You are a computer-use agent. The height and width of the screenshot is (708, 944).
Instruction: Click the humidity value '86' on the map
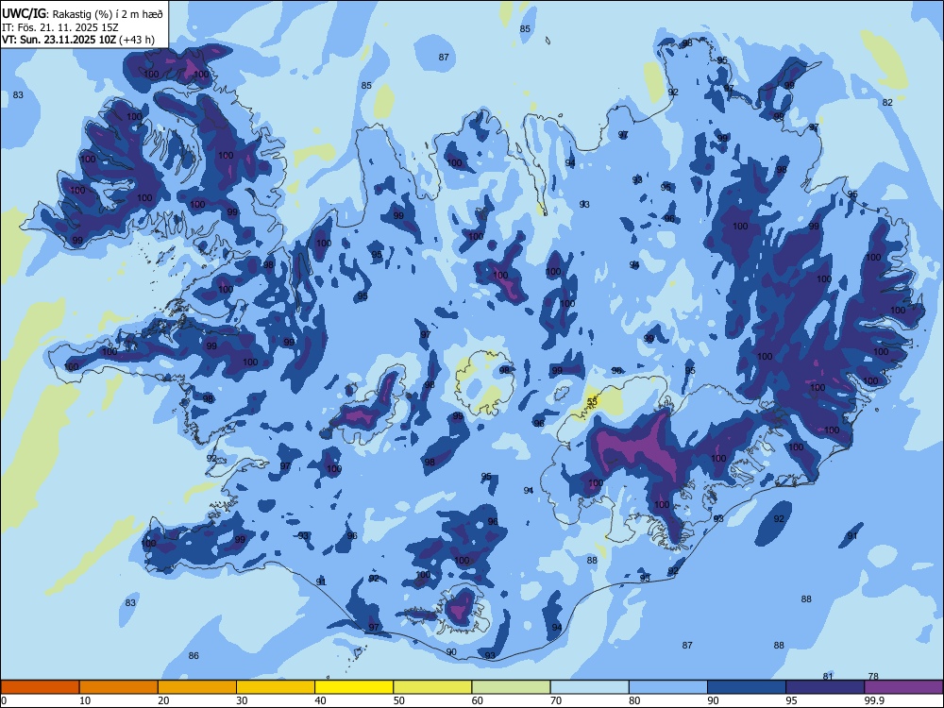pos(194,656)
